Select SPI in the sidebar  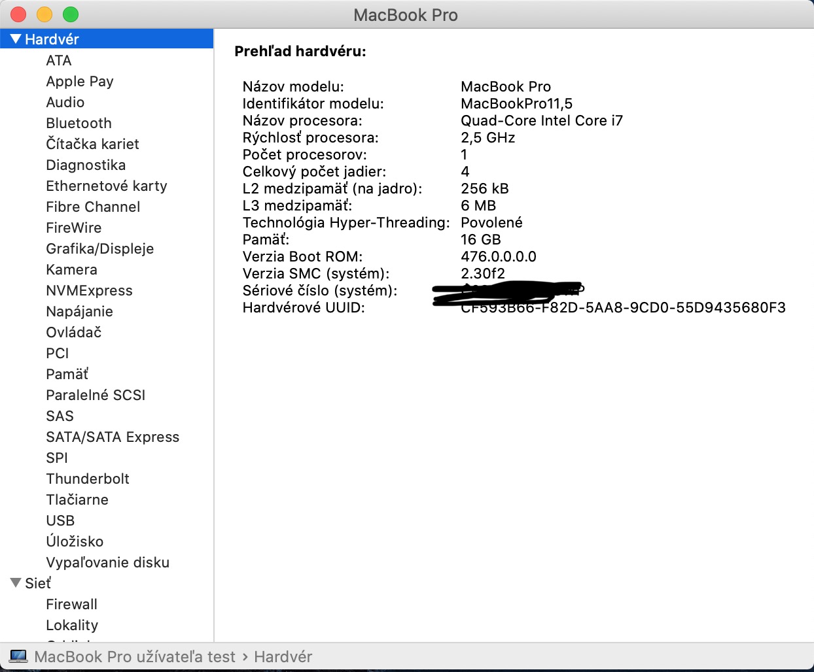point(57,458)
